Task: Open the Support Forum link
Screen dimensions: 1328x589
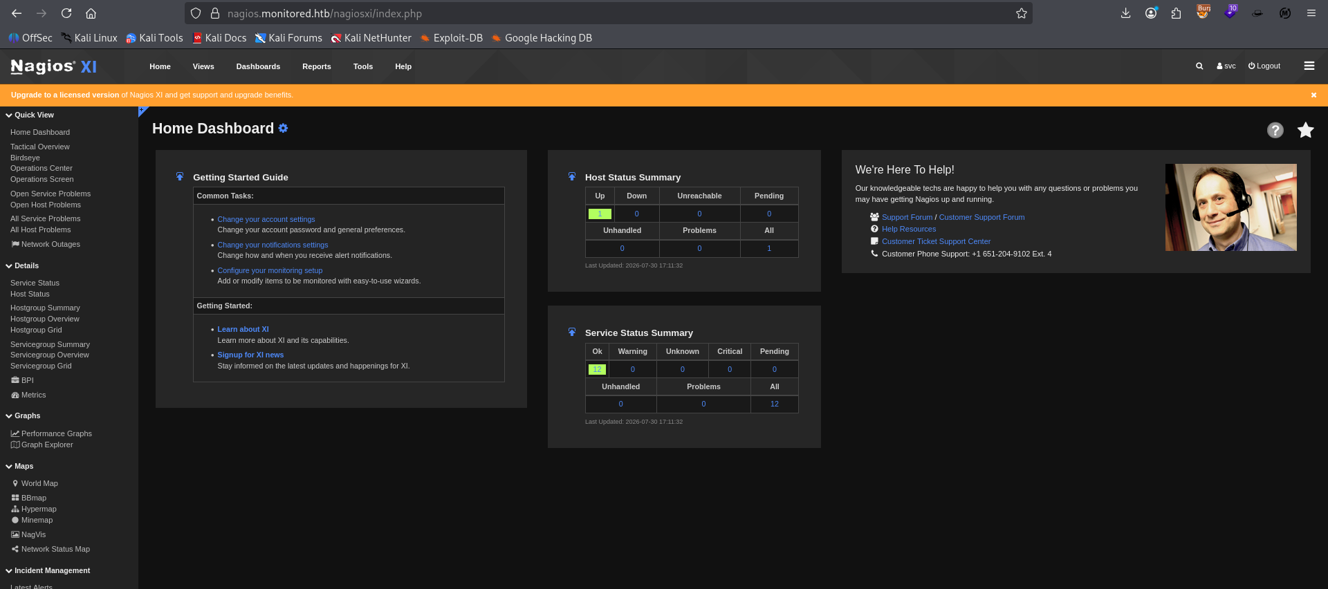Action: coord(907,217)
